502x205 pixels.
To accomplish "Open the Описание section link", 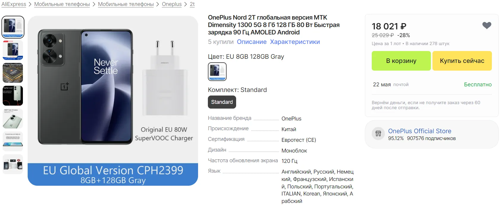I will 252,42.
